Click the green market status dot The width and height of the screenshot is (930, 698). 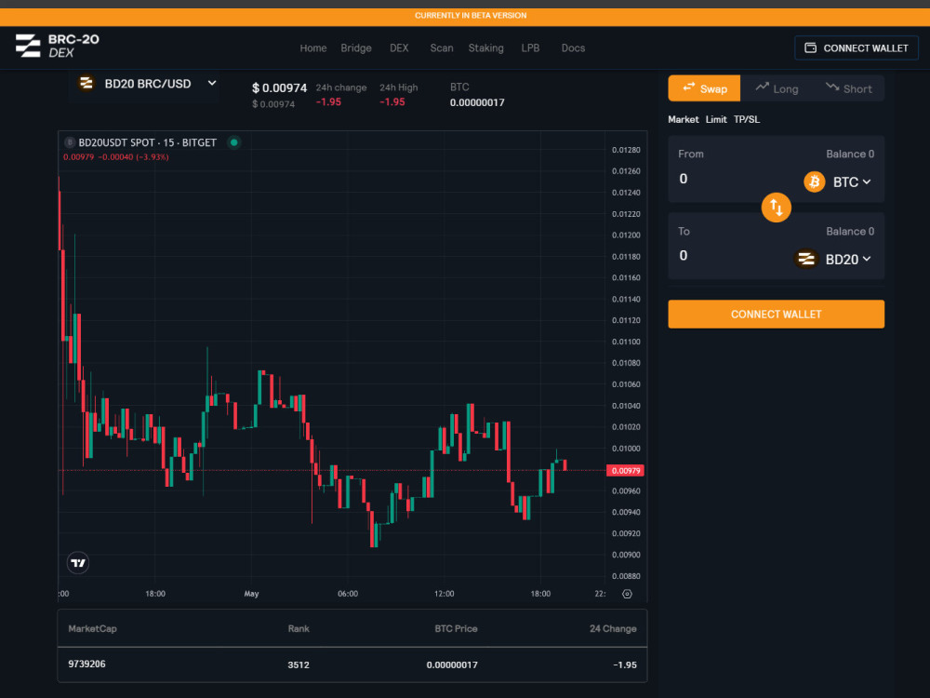(x=234, y=142)
